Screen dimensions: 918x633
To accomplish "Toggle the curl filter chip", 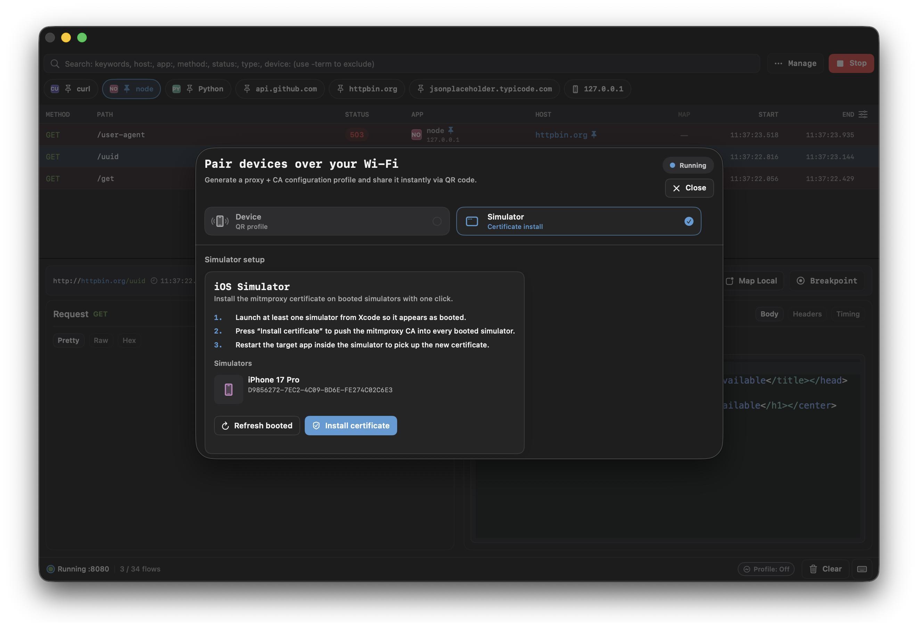I will tap(71, 89).
